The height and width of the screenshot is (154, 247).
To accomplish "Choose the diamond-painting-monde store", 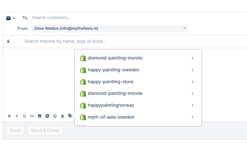I will tap(115, 93).
